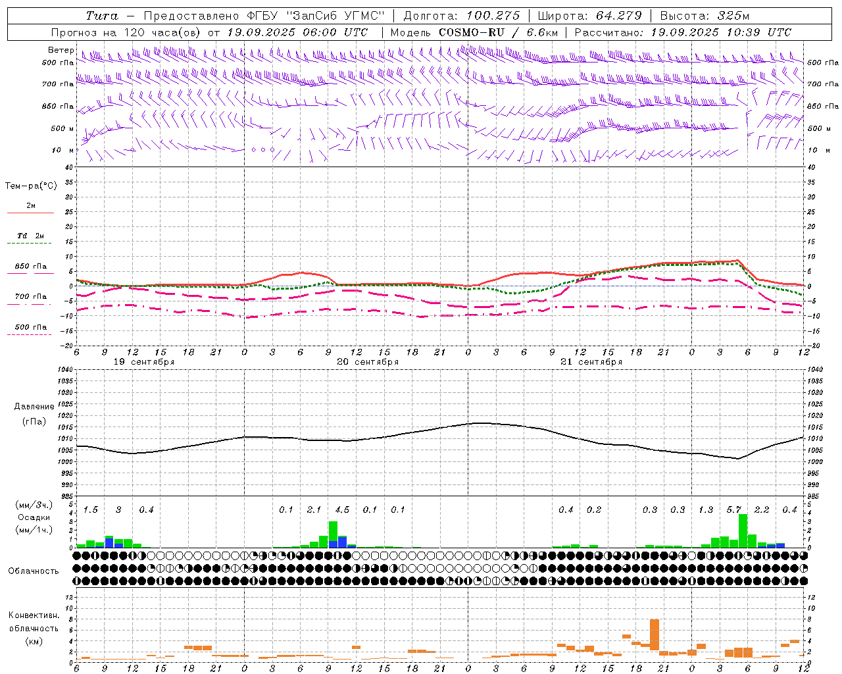Image resolution: width=842 pixels, height=674 pixels.
Task: Click the "Долгота: 100.275" longitude value
Action: click(461, 16)
